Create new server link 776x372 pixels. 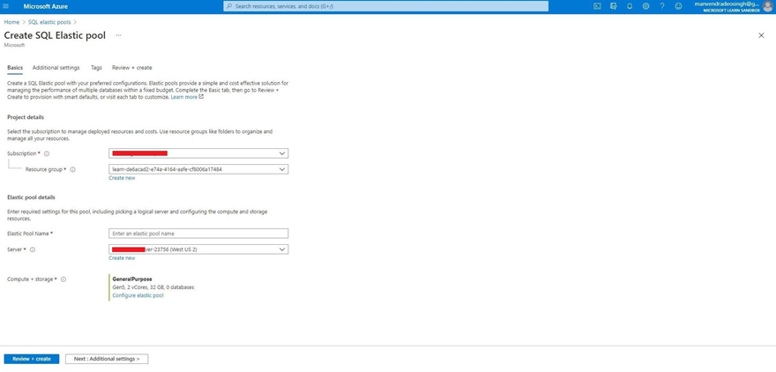pyautogui.click(x=122, y=258)
